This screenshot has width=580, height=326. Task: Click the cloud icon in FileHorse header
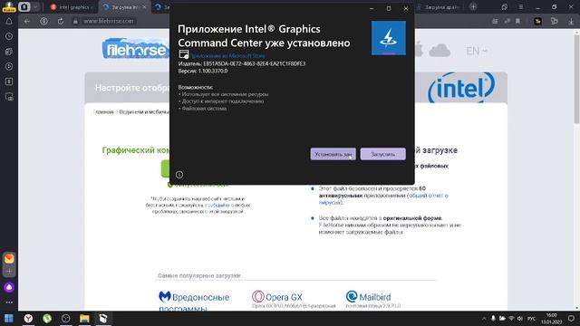(440, 51)
